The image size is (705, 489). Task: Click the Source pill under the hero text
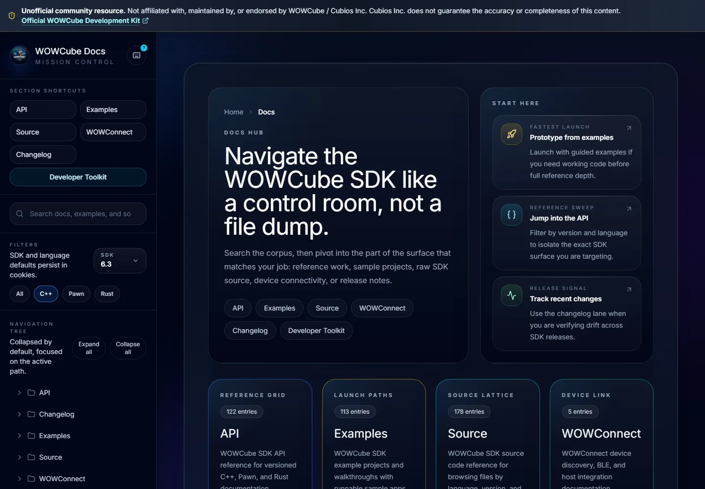pyautogui.click(x=327, y=308)
